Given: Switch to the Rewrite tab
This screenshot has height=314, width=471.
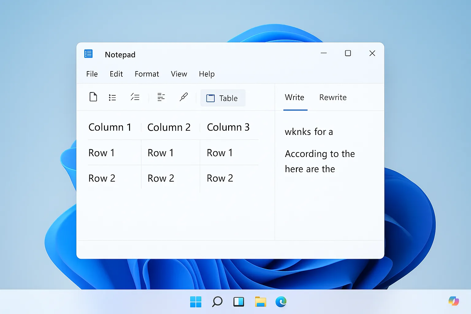Looking at the screenshot, I should click(333, 97).
